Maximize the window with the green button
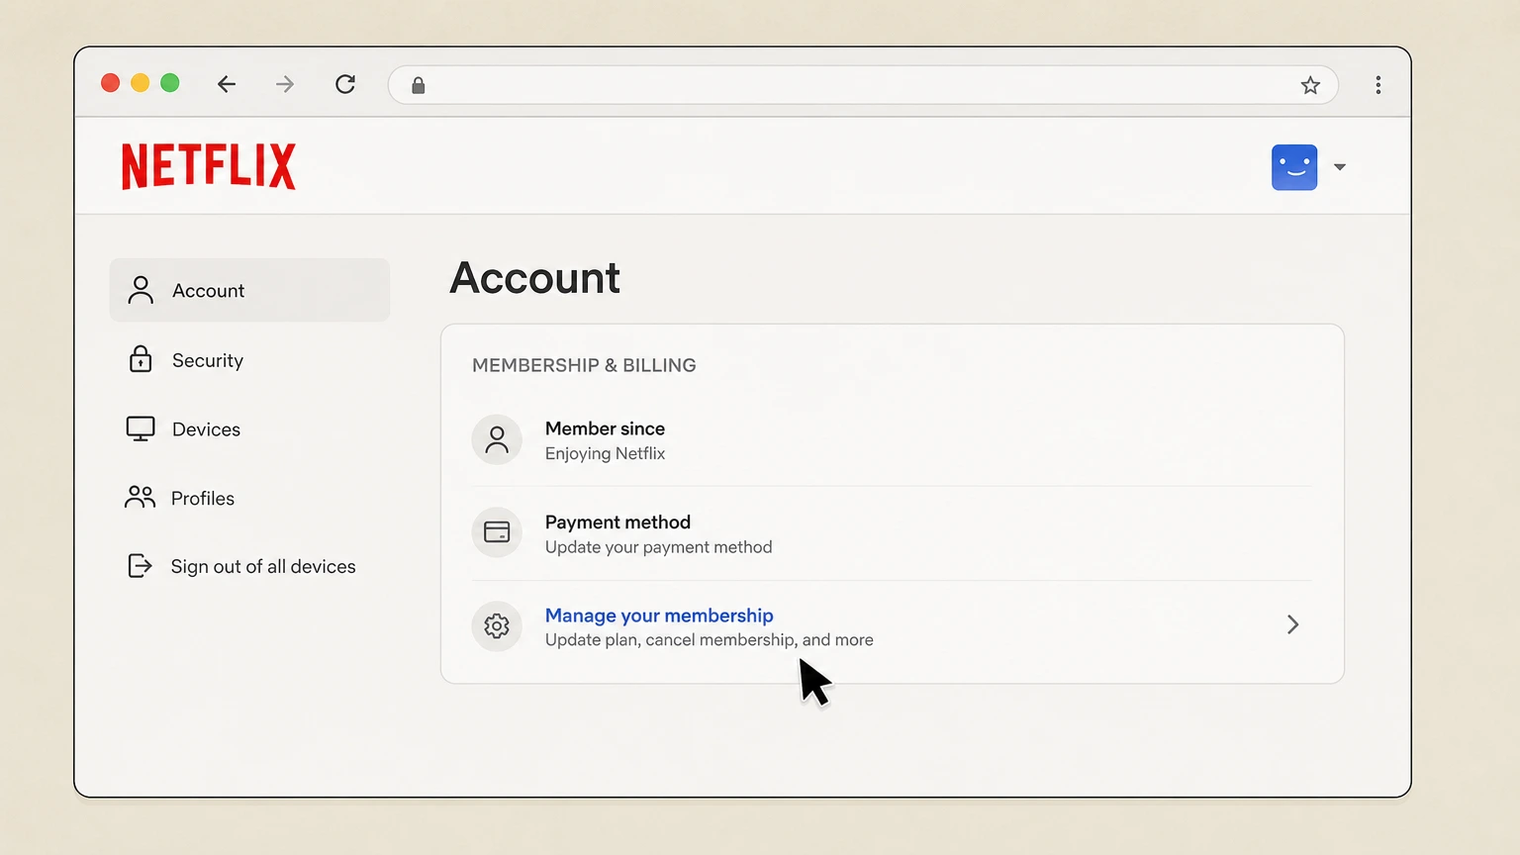 point(170,83)
